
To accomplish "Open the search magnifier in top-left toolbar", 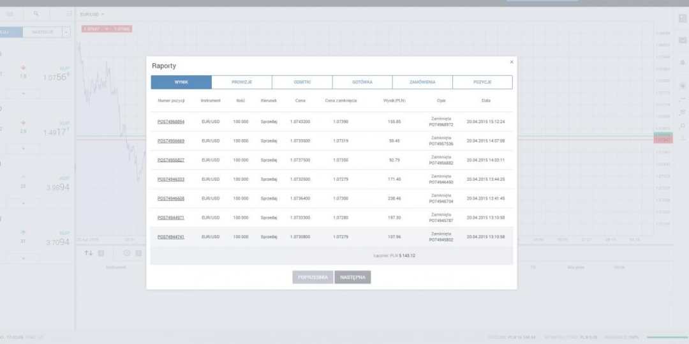I will [x=36, y=13].
